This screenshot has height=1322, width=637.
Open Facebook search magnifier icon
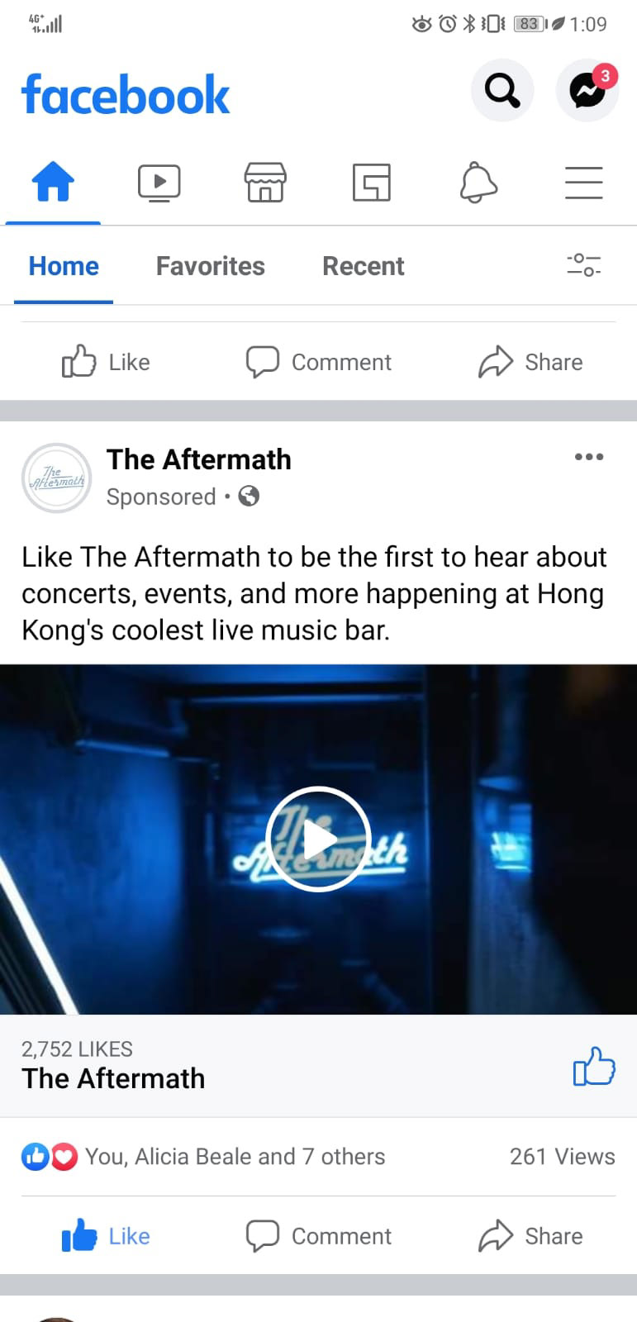click(x=502, y=90)
